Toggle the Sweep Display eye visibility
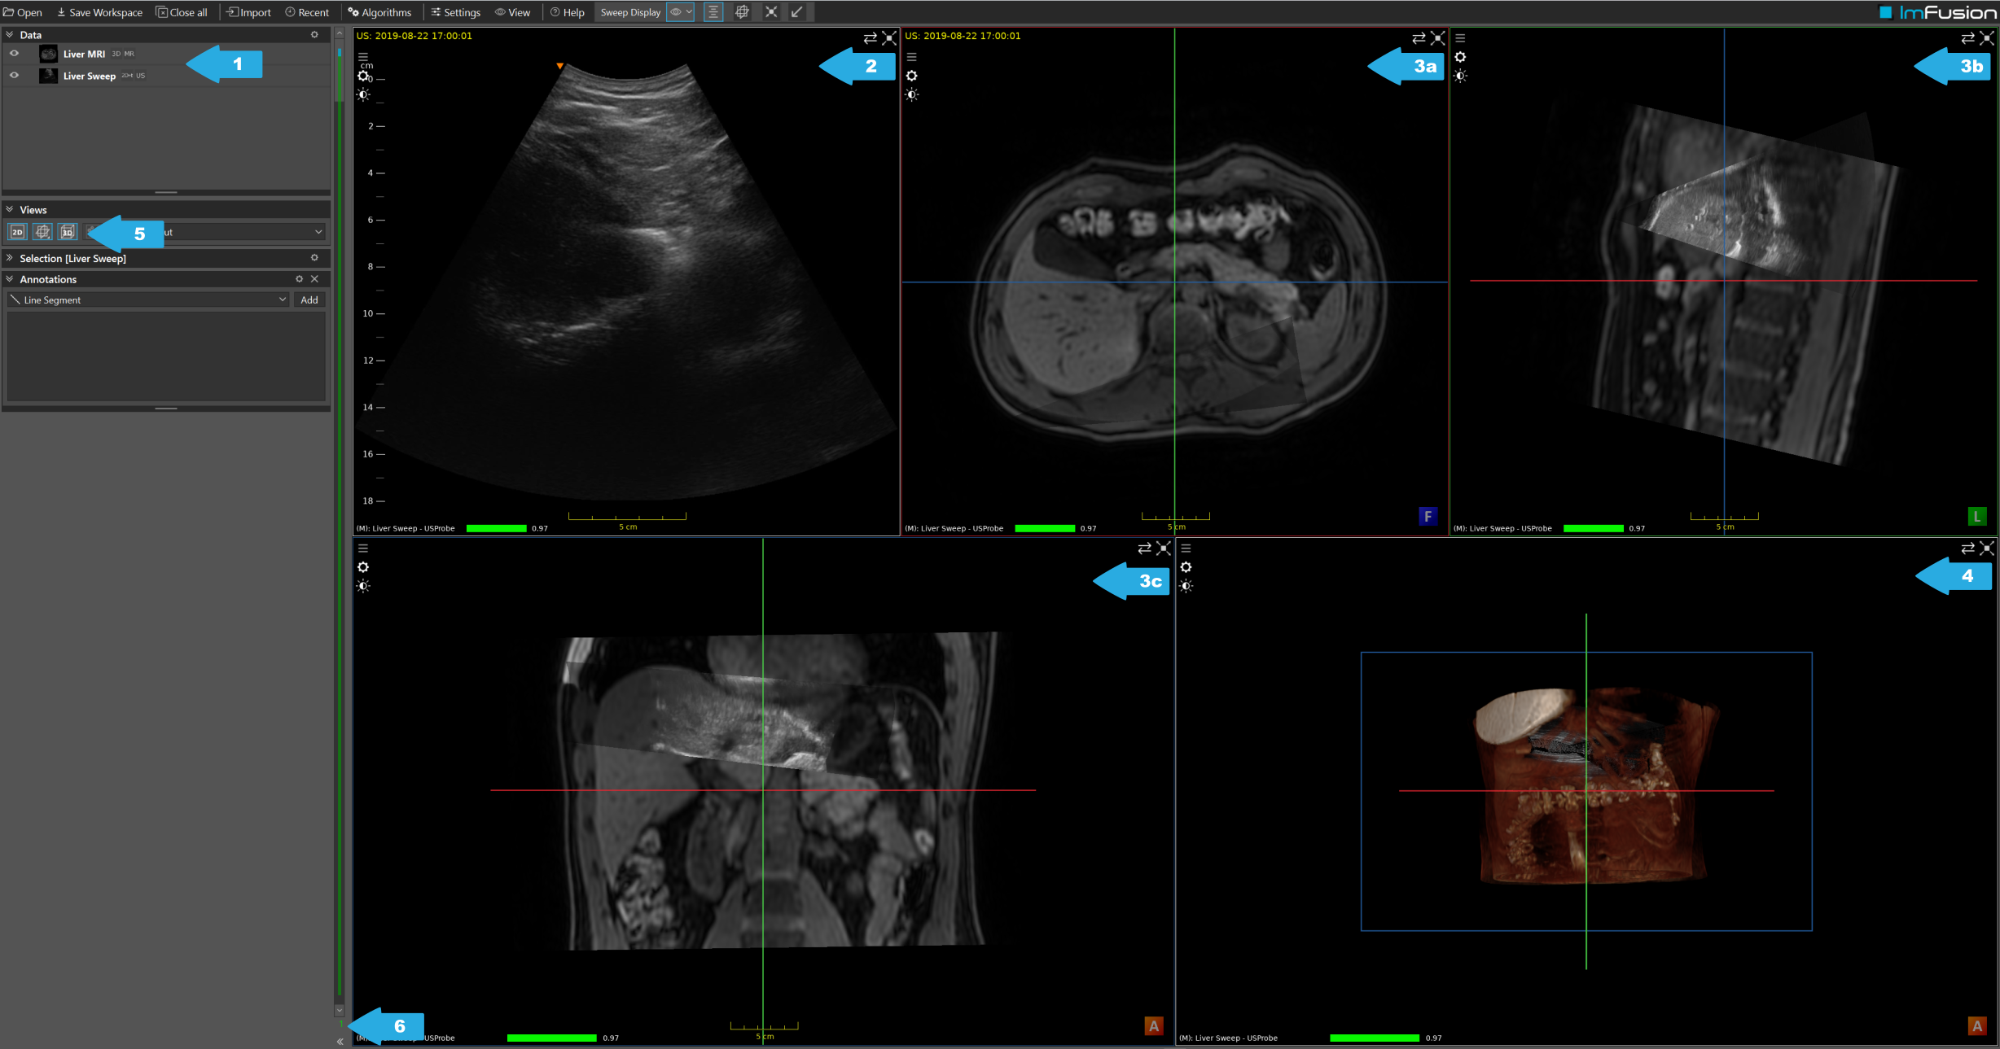Image resolution: width=2000 pixels, height=1049 pixels. 677,11
